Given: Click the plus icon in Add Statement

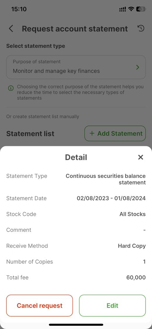Looking at the screenshot, I should (x=92, y=133).
